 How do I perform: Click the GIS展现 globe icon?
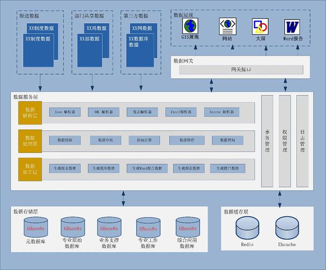pyautogui.click(x=190, y=26)
